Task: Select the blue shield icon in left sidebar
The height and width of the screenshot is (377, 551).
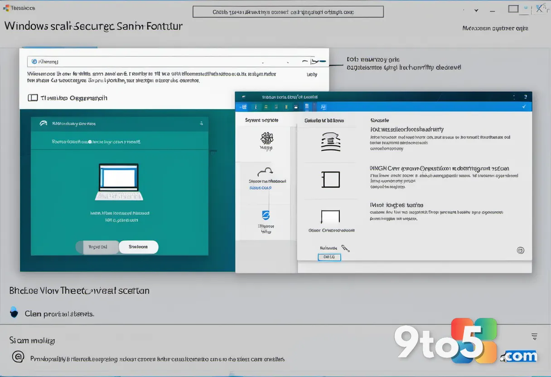Action: (266, 215)
